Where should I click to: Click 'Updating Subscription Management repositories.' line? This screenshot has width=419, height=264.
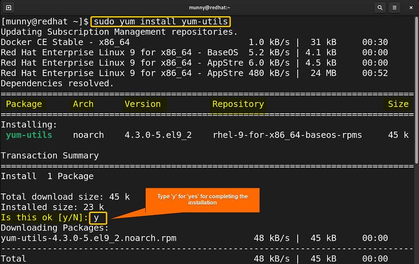(119, 32)
